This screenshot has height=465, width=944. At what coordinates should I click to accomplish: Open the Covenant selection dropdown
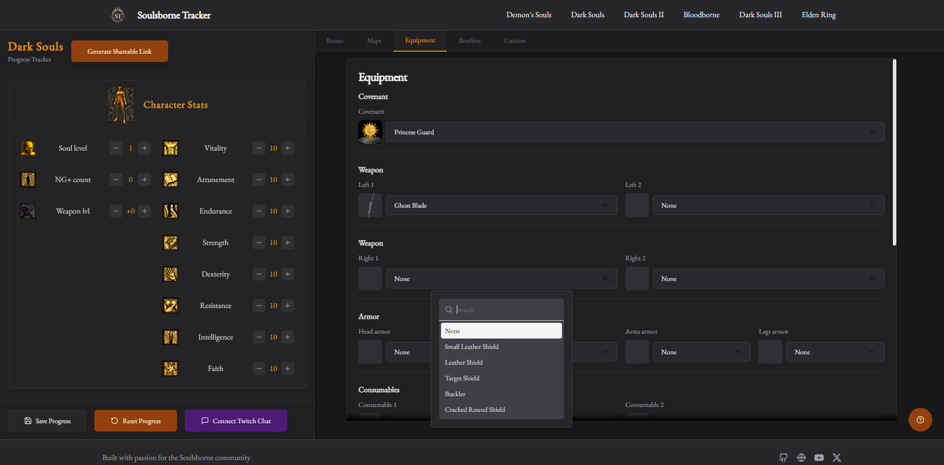[634, 132]
